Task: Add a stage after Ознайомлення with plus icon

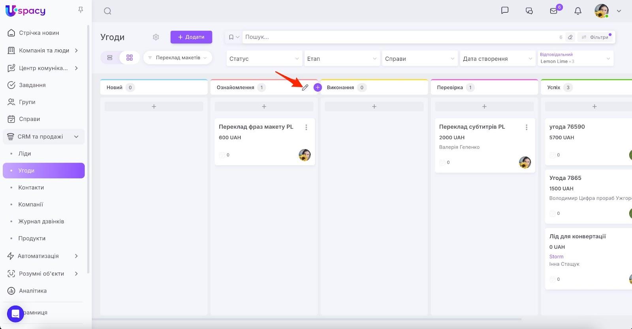Action: pos(318,88)
